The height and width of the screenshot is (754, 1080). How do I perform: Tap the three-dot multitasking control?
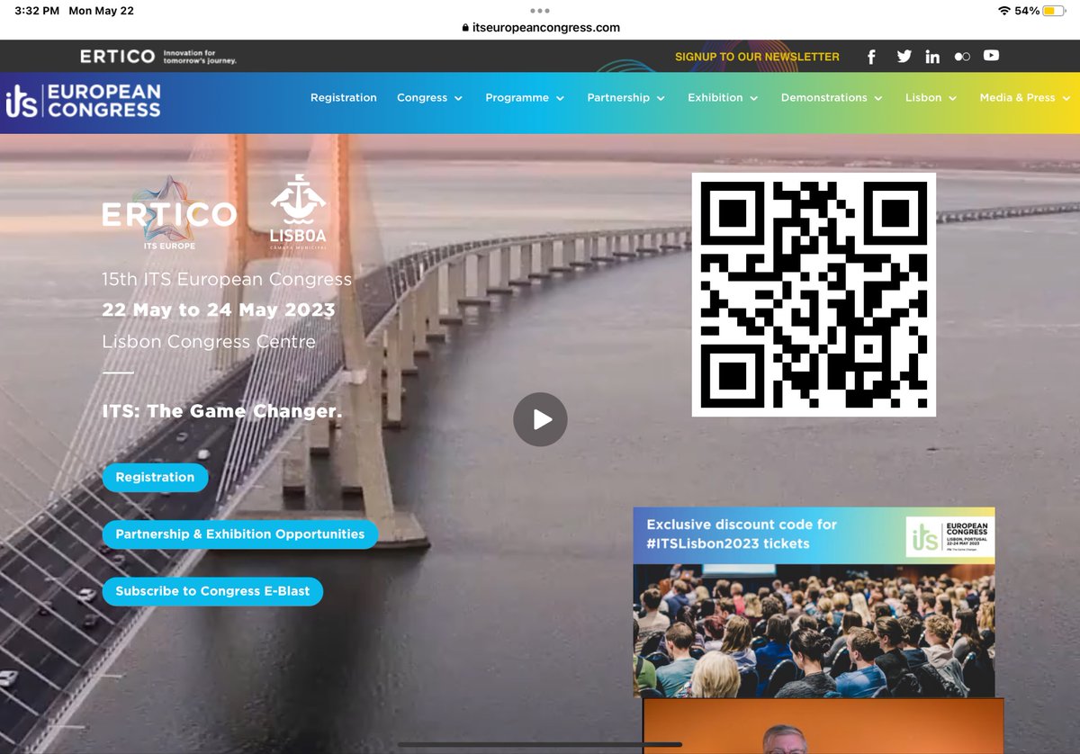pos(540,11)
